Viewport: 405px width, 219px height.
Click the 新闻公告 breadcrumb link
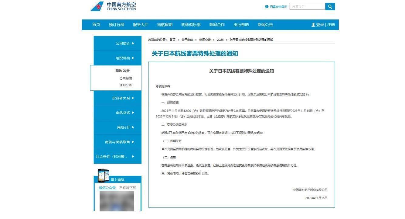[205, 40]
